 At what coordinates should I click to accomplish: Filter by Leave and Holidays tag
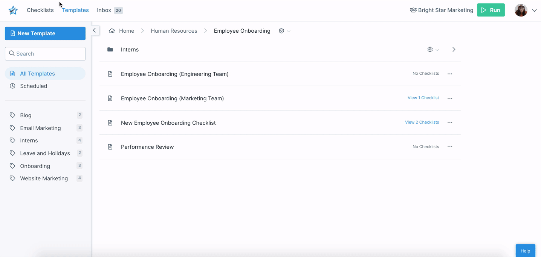coord(45,153)
